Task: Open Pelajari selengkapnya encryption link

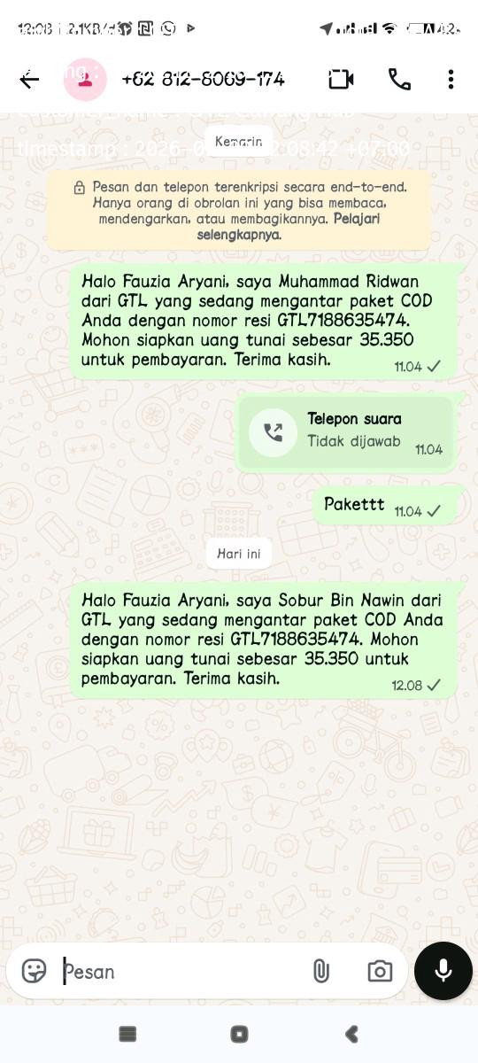Action: pos(289,227)
